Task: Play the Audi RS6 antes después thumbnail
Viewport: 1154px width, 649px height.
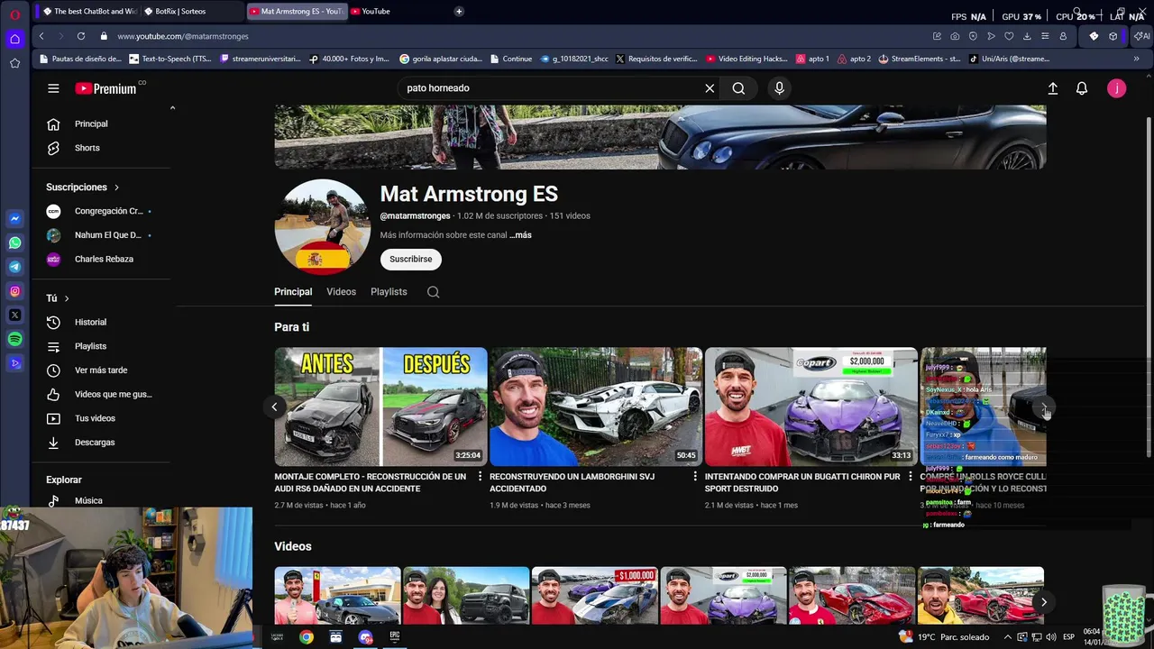Action: click(380, 407)
